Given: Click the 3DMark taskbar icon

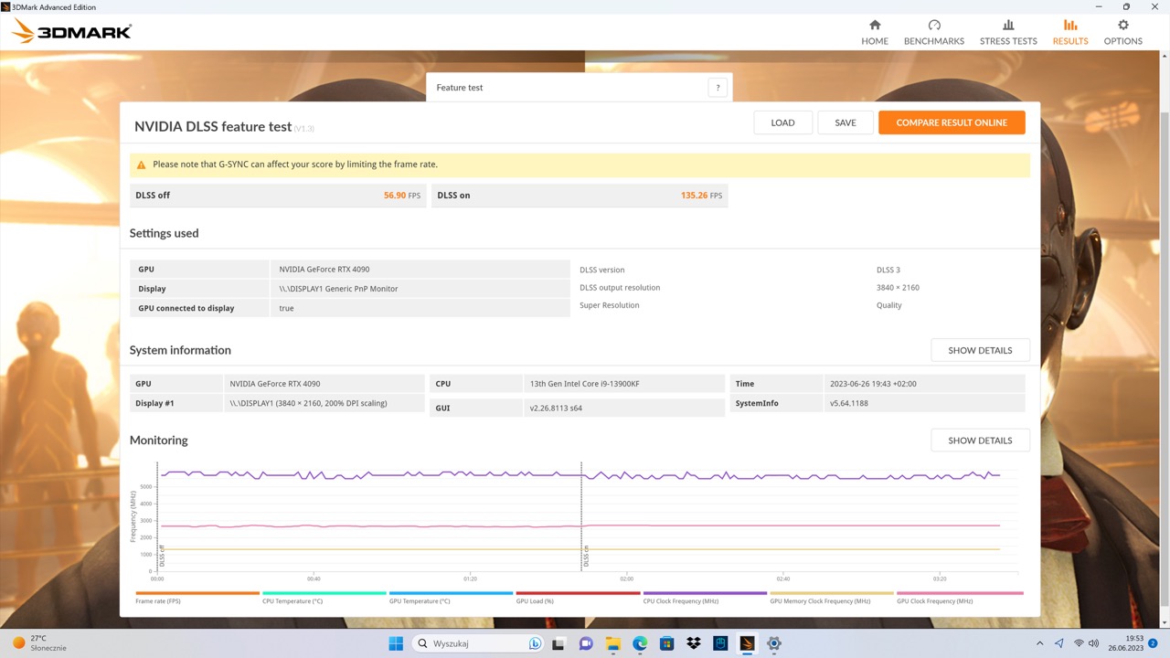Looking at the screenshot, I should 748,643.
